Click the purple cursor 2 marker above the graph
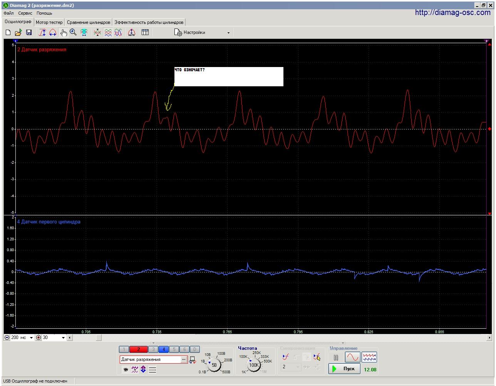 [x=486, y=41]
